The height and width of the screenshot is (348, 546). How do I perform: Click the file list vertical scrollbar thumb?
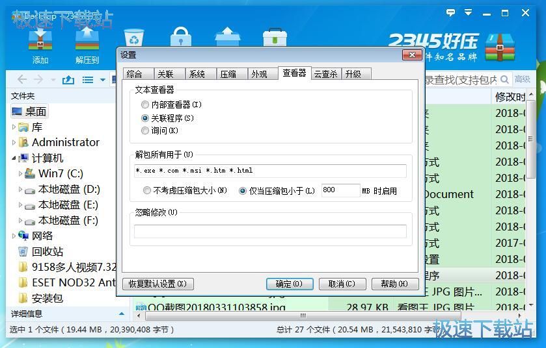pyautogui.click(x=530, y=139)
